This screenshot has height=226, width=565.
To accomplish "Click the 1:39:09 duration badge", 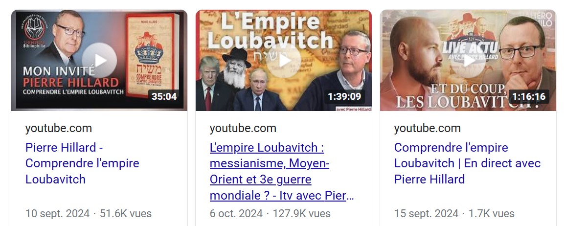I will click(344, 96).
